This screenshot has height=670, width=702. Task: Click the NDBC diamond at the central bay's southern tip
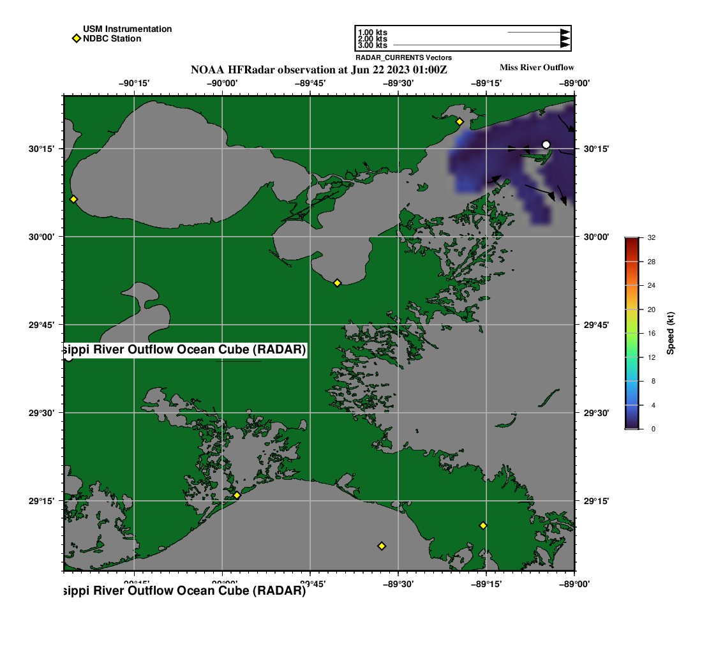tap(338, 283)
